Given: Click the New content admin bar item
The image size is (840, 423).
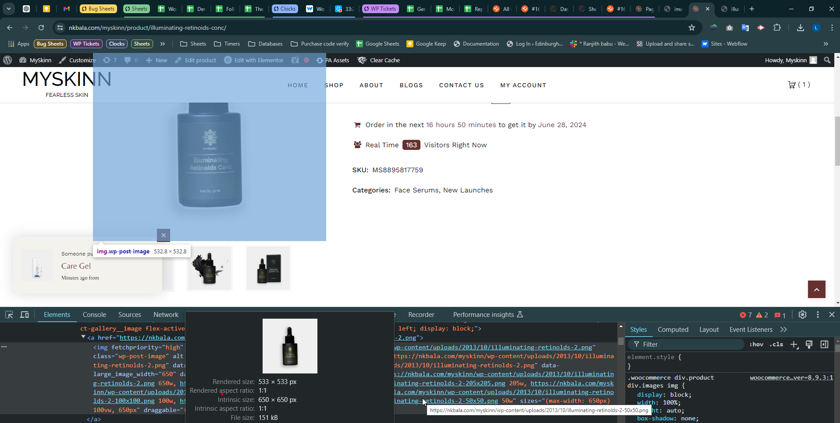Looking at the screenshot, I should tap(157, 60).
